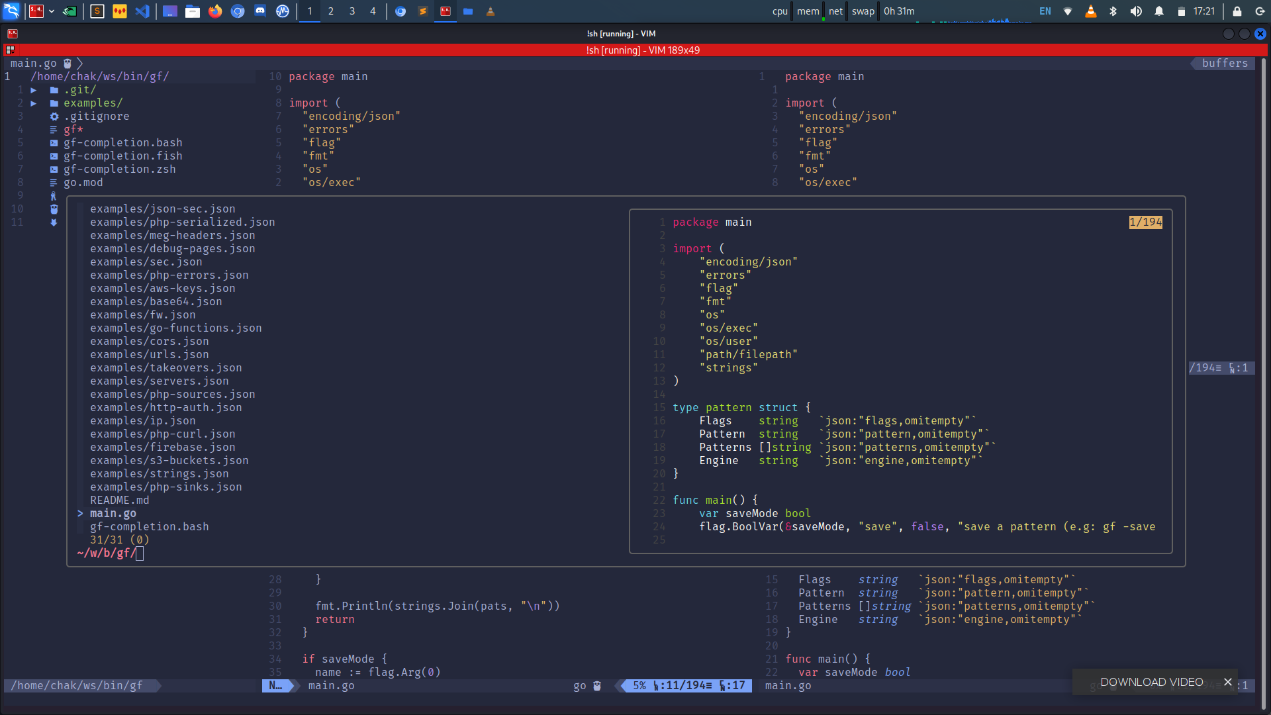
Task: Open the tmux layout menu icon
Action: (x=10, y=50)
